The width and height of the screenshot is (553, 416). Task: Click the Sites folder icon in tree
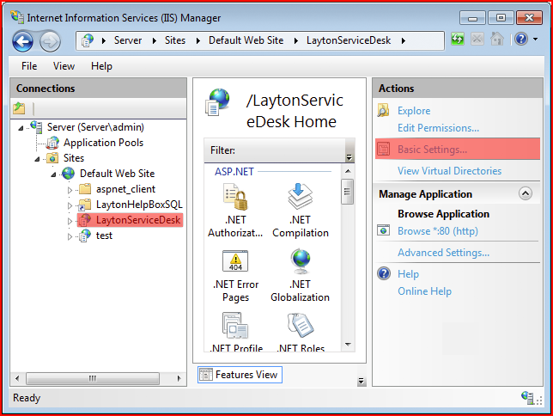(53, 158)
